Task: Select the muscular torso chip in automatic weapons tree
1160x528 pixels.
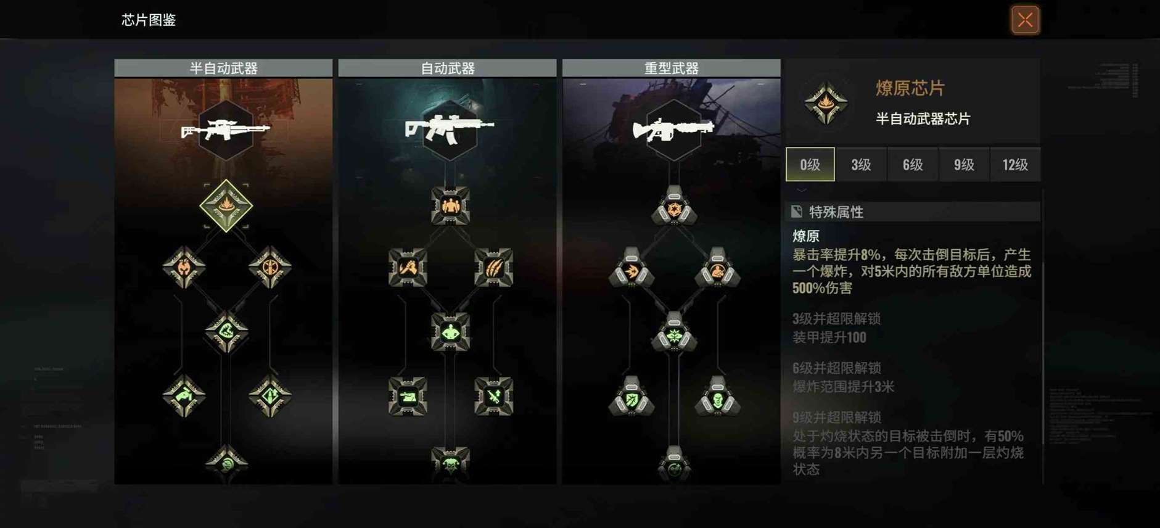Action: [x=450, y=206]
